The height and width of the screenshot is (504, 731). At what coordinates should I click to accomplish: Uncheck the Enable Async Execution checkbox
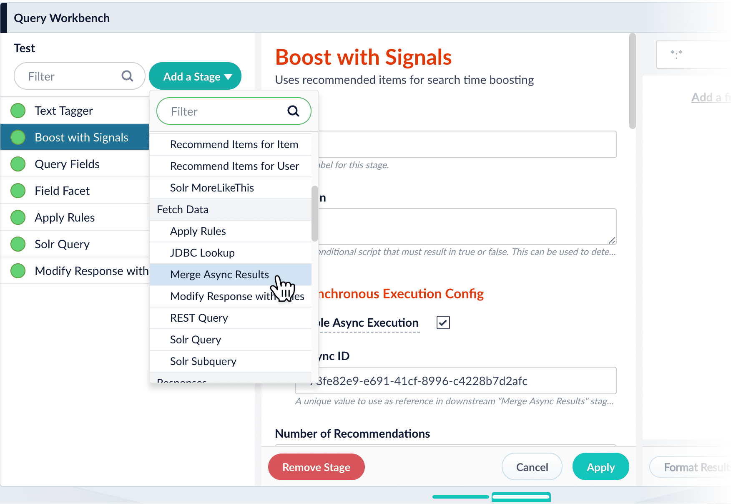(443, 322)
